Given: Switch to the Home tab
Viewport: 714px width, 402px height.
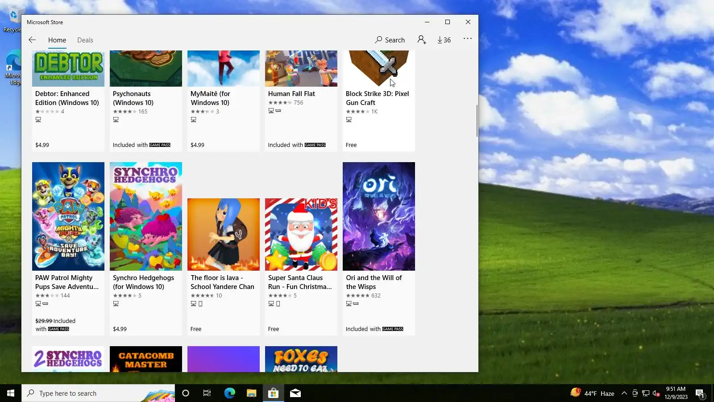Looking at the screenshot, I should tap(57, 40).
